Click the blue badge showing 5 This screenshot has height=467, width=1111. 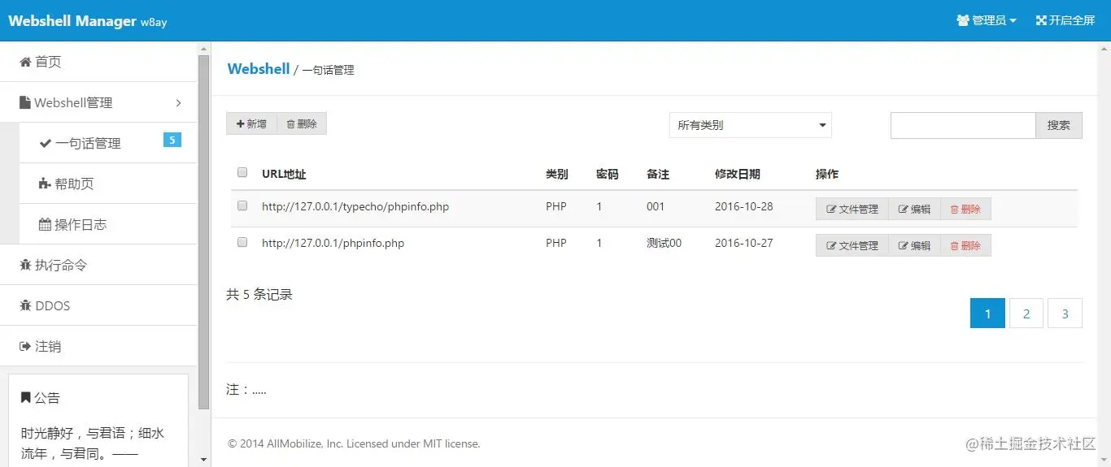pos(172,140)
